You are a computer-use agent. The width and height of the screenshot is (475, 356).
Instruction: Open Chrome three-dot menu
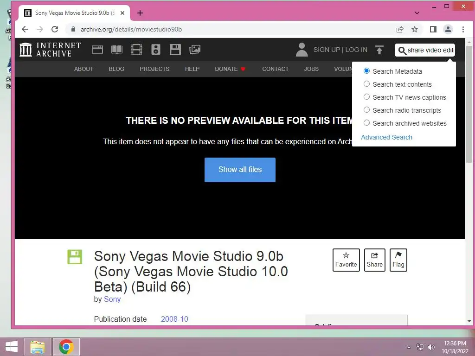pos(463,29)
